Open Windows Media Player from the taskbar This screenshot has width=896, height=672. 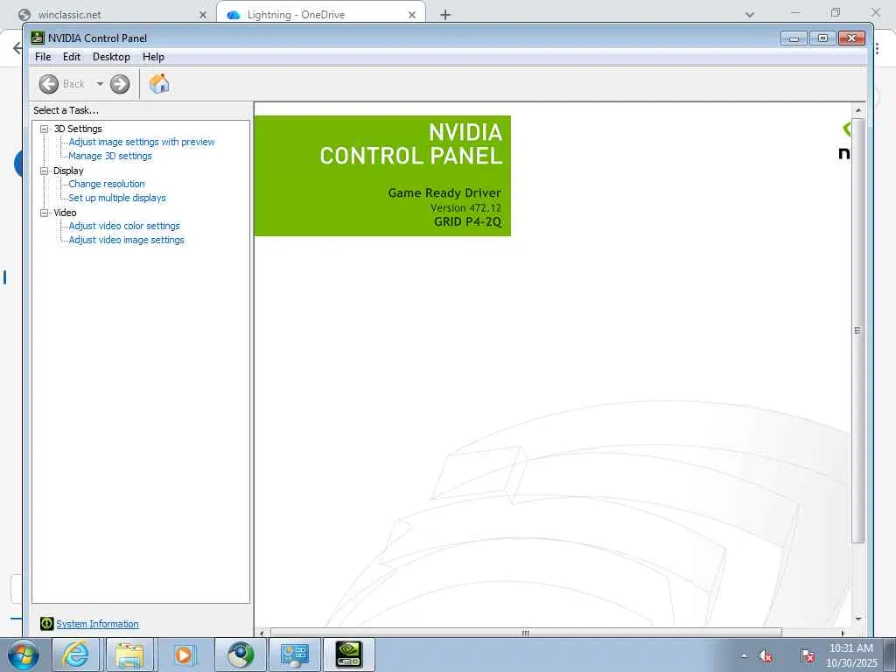pyautogui.click(x=184, y=654)
